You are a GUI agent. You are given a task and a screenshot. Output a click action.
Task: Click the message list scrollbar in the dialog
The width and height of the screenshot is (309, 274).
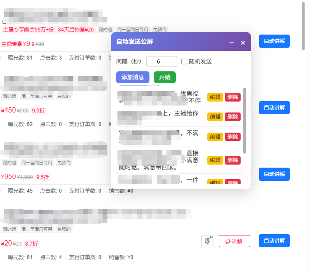245,120
